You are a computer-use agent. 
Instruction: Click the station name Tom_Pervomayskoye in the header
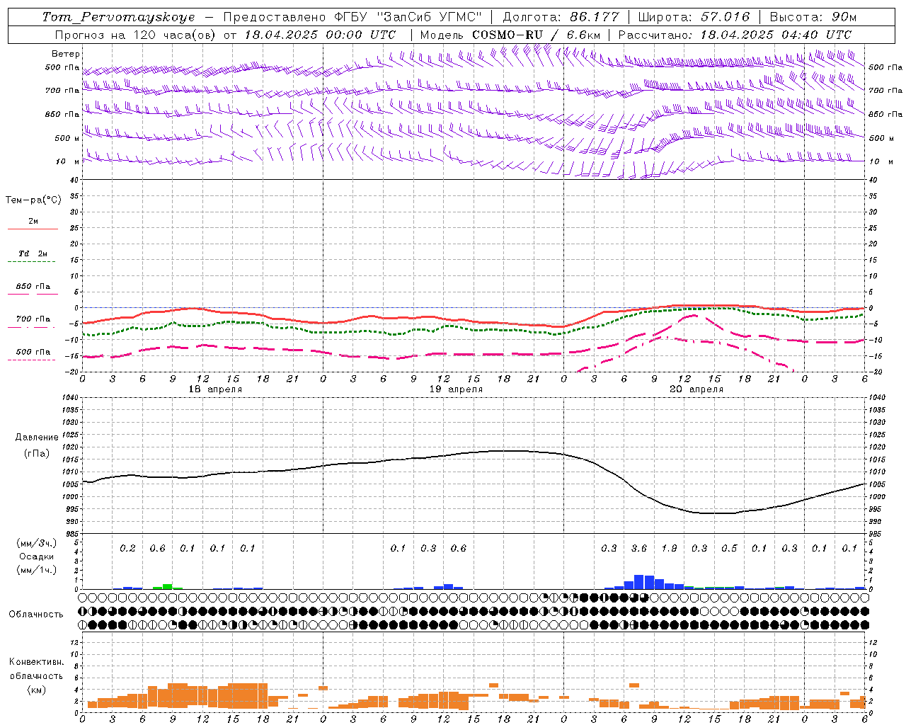118,17
